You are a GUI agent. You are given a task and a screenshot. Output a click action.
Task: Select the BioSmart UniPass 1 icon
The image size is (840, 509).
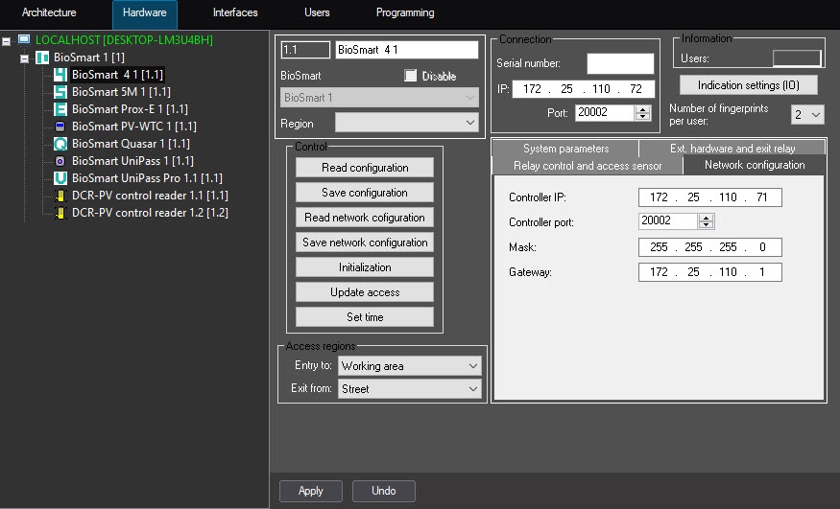tap(60, 161)
